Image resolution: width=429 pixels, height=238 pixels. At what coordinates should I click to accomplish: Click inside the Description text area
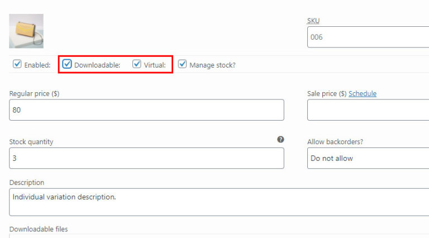[x=218, y=202]
